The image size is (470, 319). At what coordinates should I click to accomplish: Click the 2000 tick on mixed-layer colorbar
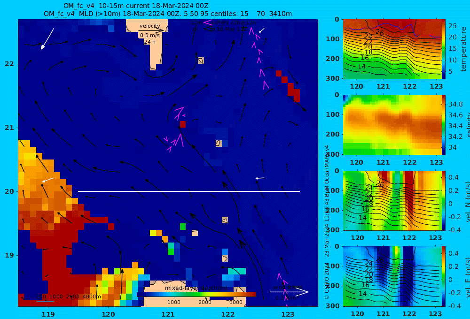(205, 302)
